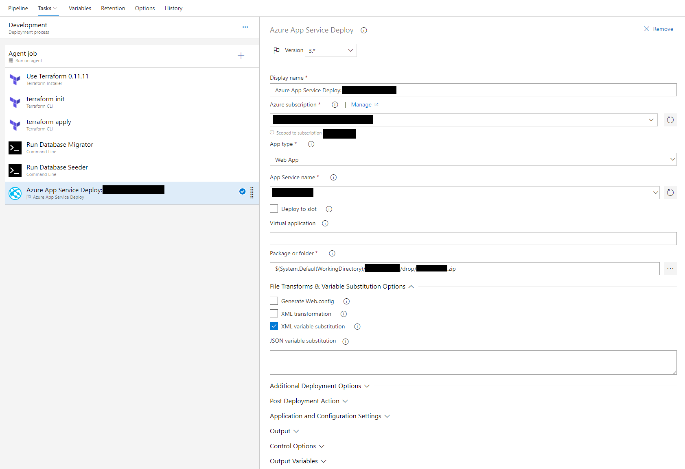
Task: Expand the Control Options section
Action: click(297, 446)
